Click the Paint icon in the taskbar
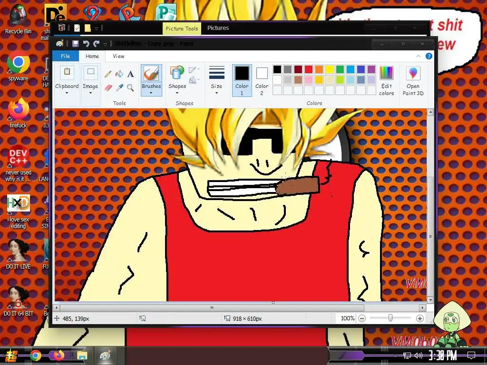This screenshot has width=487, height=365. (105, 355)
